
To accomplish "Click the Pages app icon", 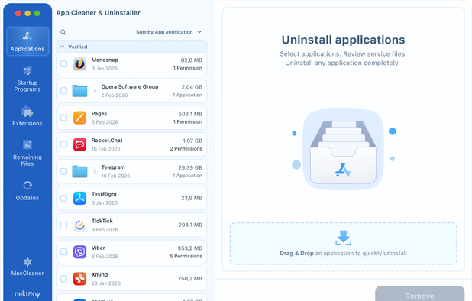I will pos(79,118).
